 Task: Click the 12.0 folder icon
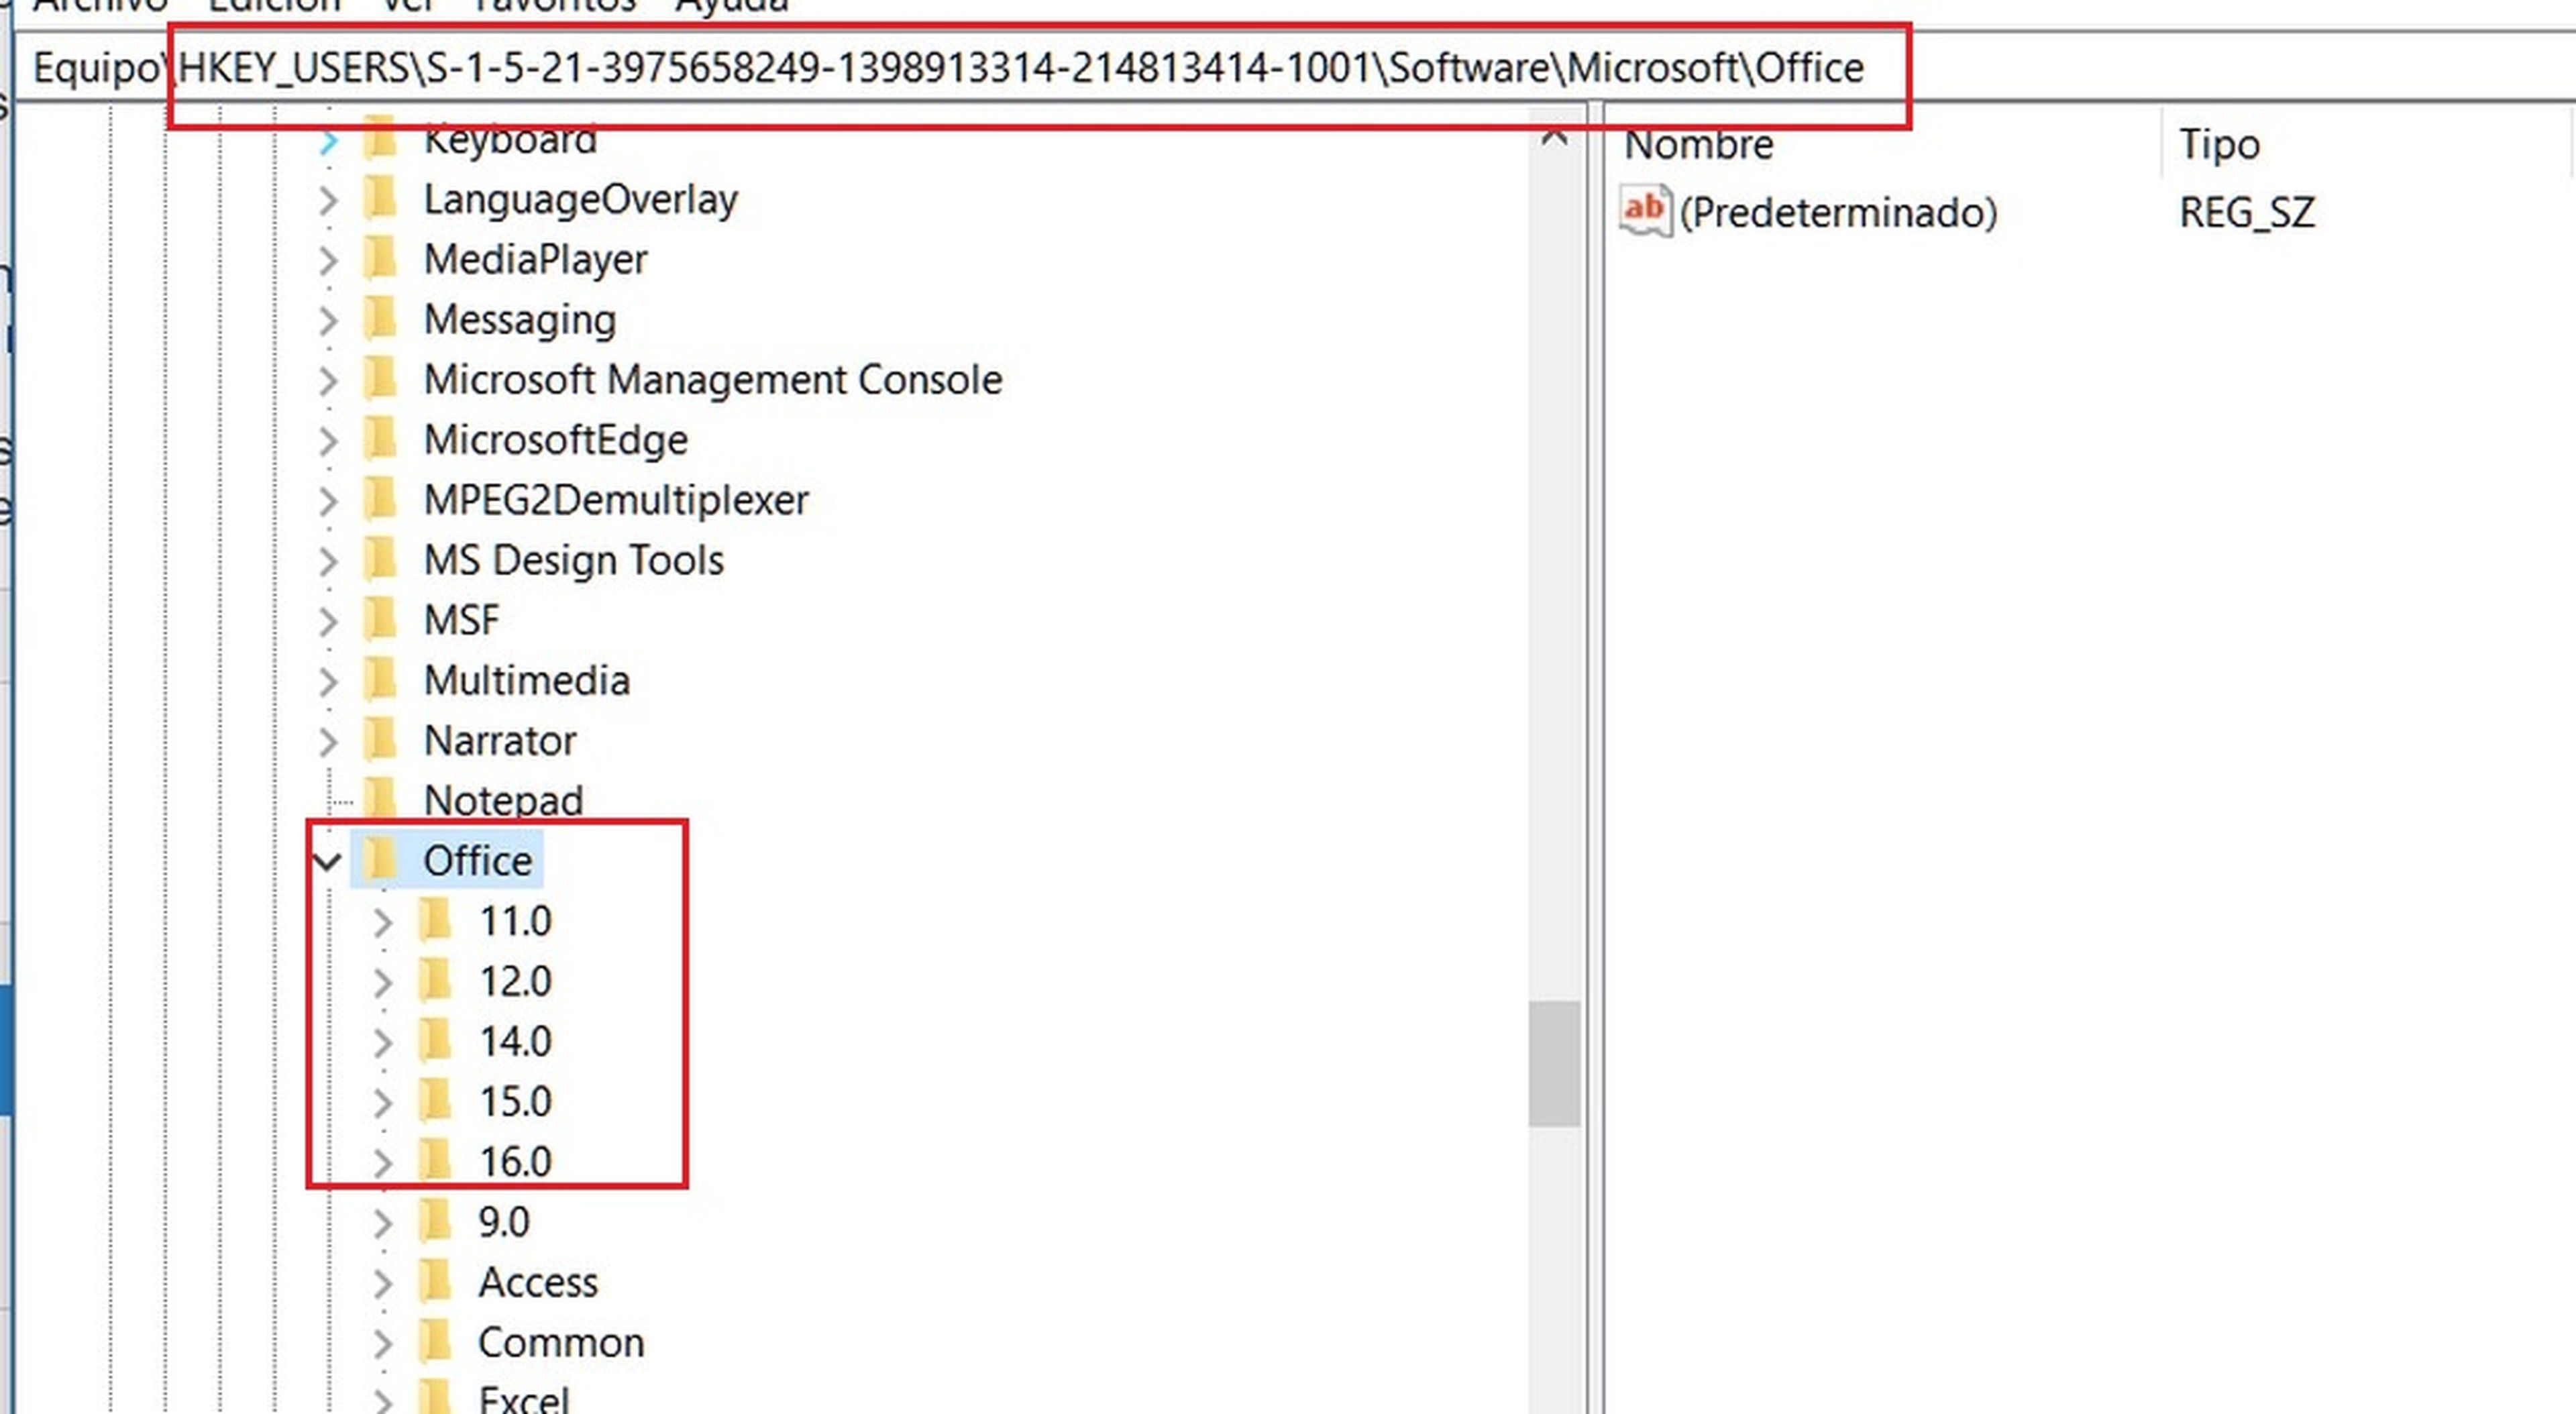[435, 979]
